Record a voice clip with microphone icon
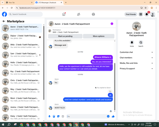 click(49, 117)
